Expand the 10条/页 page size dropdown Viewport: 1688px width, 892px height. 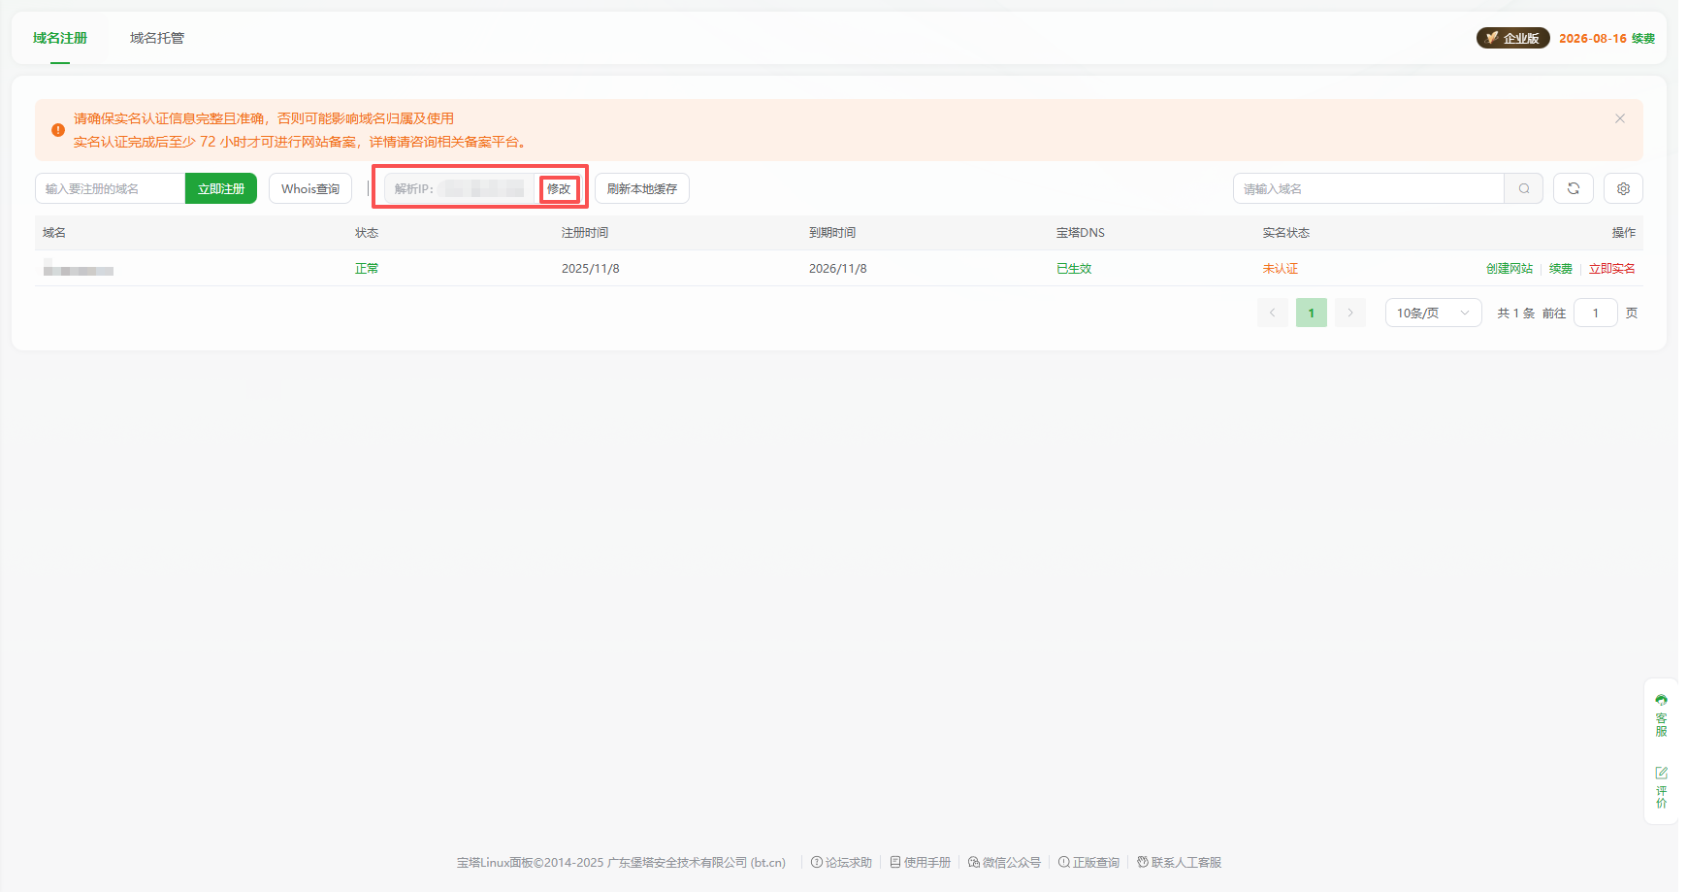(x=1432, y=313)
